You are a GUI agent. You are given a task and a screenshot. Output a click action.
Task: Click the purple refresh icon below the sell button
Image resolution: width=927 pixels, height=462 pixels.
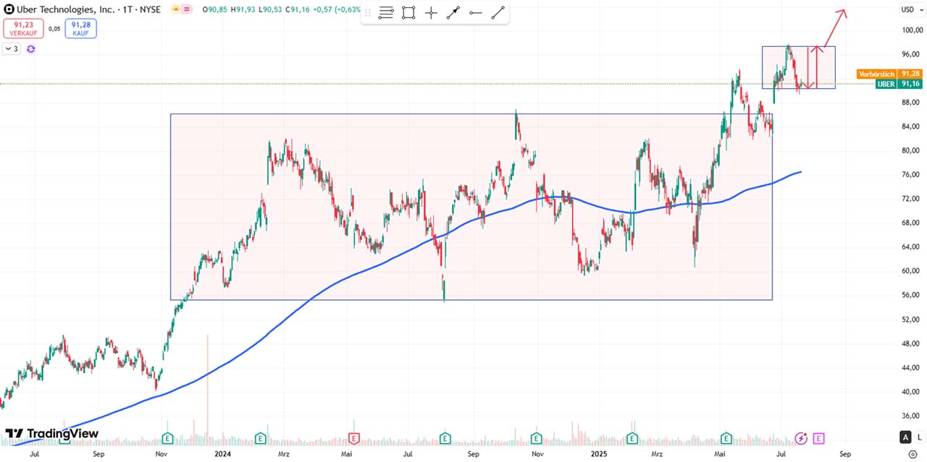click(x=30, y=48)
